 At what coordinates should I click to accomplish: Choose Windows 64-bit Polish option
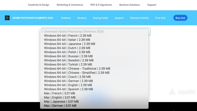pos(94,52)
